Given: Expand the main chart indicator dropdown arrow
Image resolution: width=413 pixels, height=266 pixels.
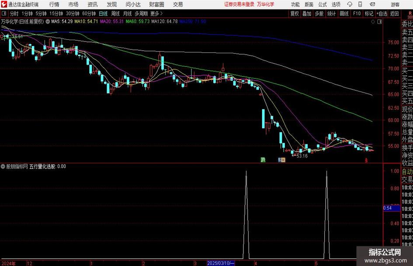Looking at the screenshot, I should [x=48, y=21].
